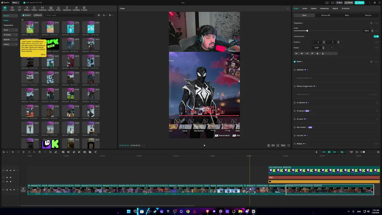Click the Undo icon in timeline toolbar

(13, 152)
